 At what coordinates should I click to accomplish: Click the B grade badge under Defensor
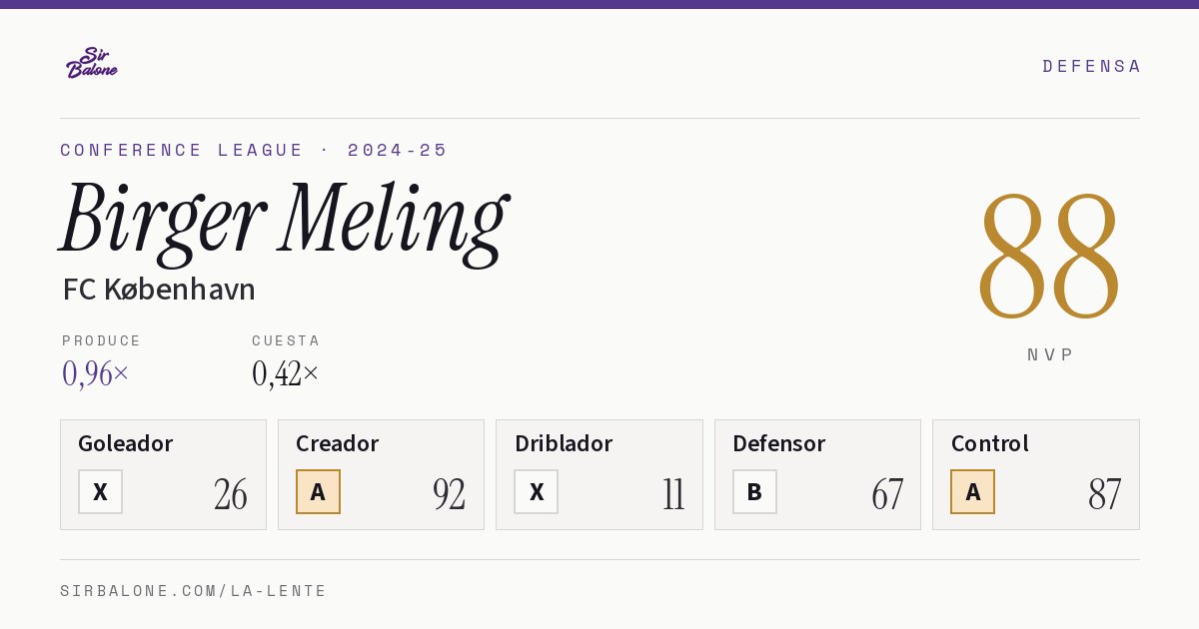click(754, 492)
